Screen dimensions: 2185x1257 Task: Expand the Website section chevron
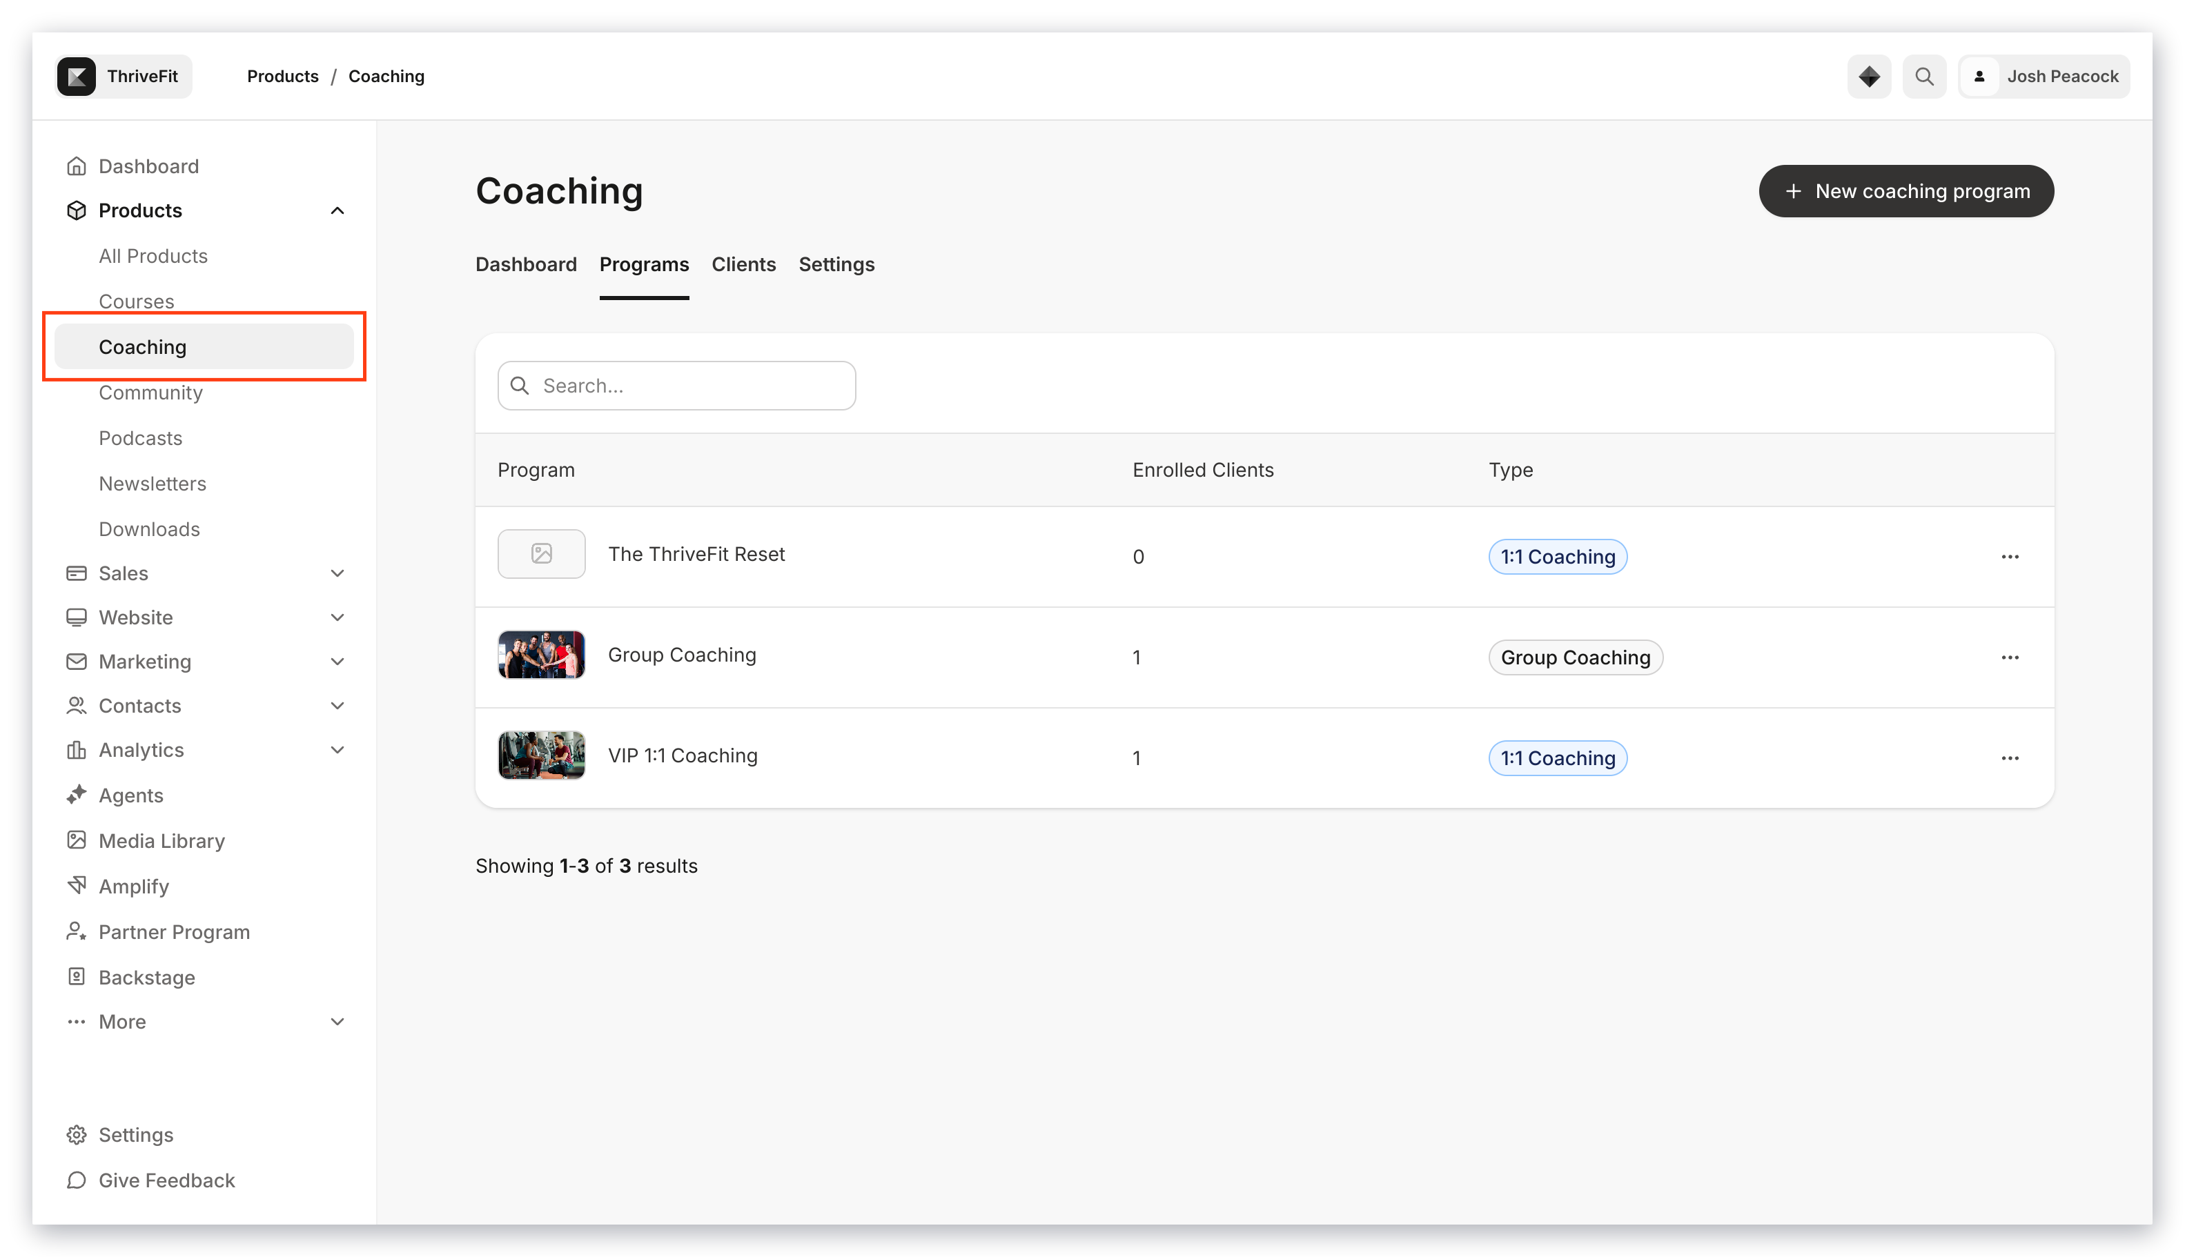coord(337,616)
